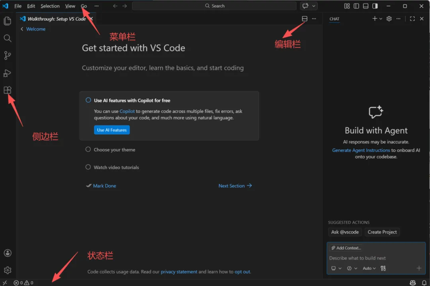Open the File menu

[18, 6]
